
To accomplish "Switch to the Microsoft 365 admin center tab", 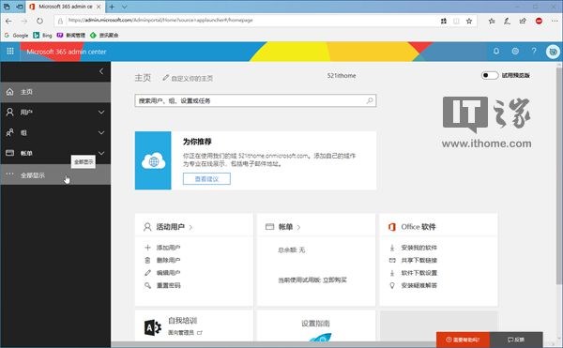I will pyautogui.click(x=66, y=7).
